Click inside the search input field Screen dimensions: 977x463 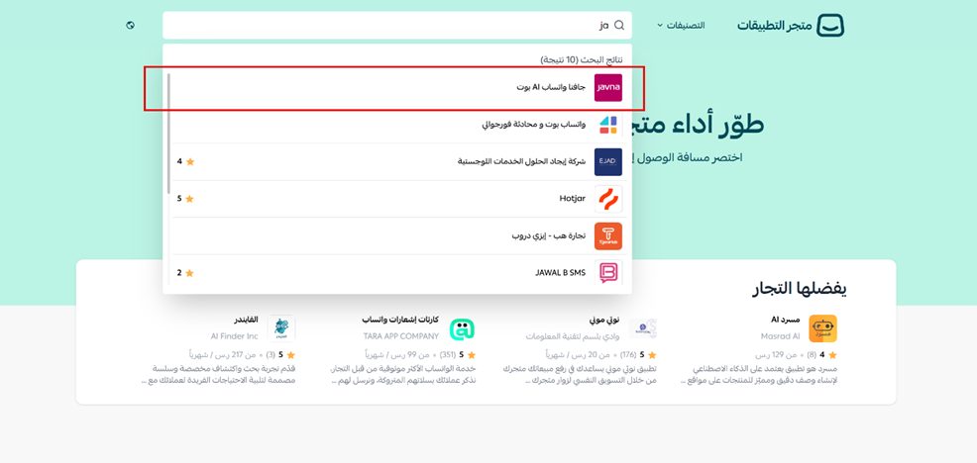click(397, 26)
